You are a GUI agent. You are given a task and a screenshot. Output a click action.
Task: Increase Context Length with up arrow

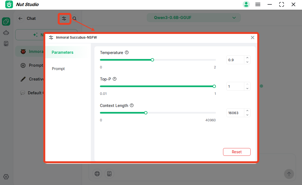coord(247,111)
